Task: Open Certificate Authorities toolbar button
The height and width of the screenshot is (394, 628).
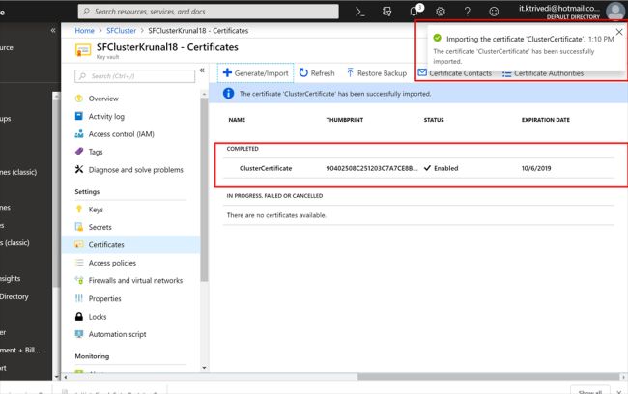Action: (543, 73)
